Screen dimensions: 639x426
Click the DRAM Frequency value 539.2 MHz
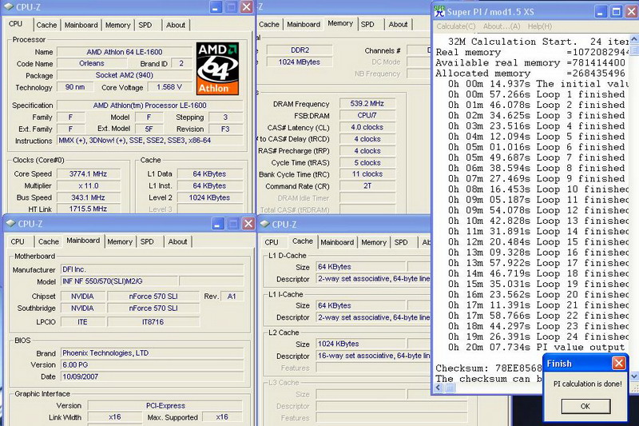click(x=367, y=104)
